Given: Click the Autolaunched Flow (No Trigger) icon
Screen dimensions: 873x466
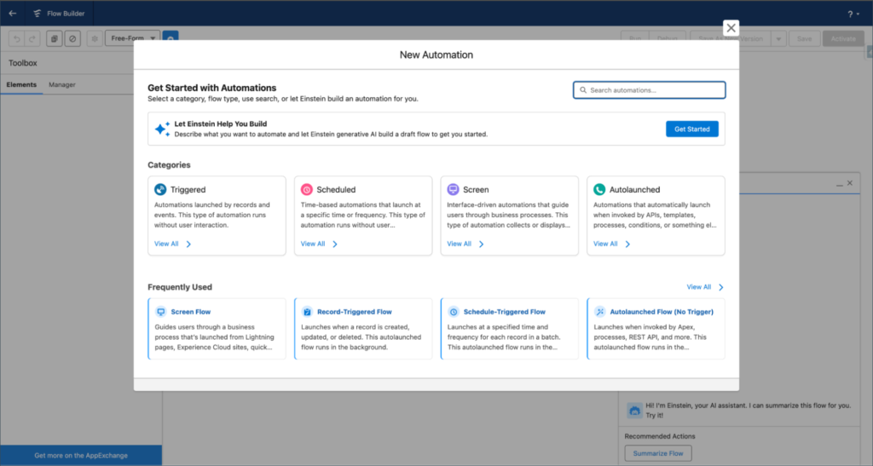Looking at the screenshot, I should (601, 312).
